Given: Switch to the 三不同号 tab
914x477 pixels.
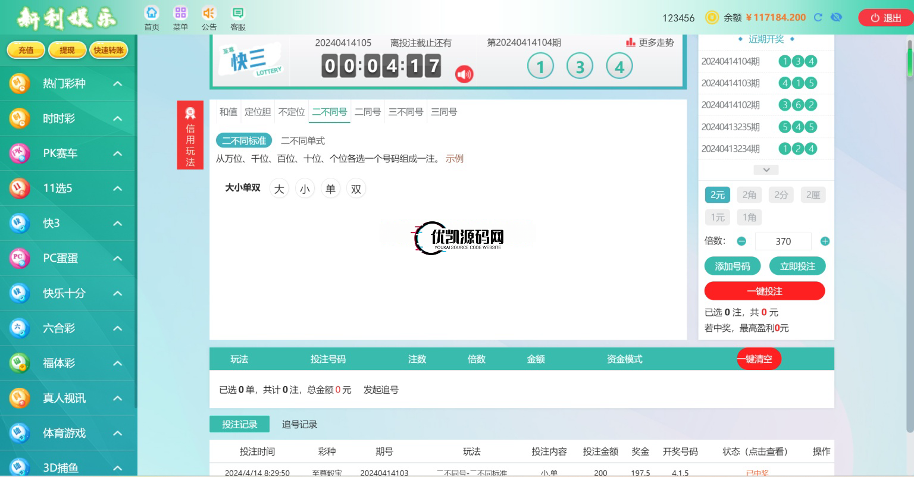Looking at the screenshot, I should point(405,112).
